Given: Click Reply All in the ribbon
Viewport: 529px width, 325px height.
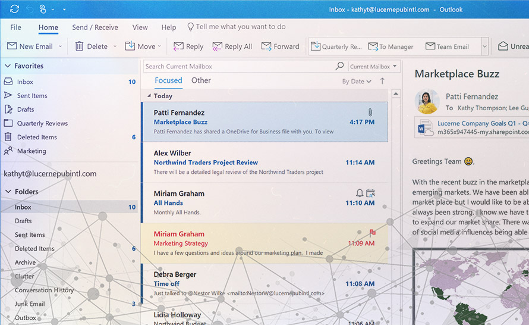Looking at the screenshot, I should tap(232, 46).
